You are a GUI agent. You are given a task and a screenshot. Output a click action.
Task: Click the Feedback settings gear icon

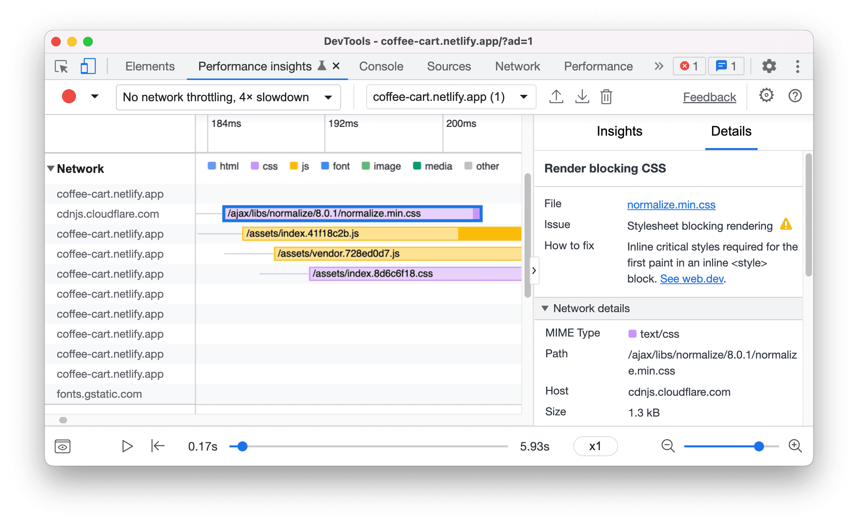pos(766,96)
